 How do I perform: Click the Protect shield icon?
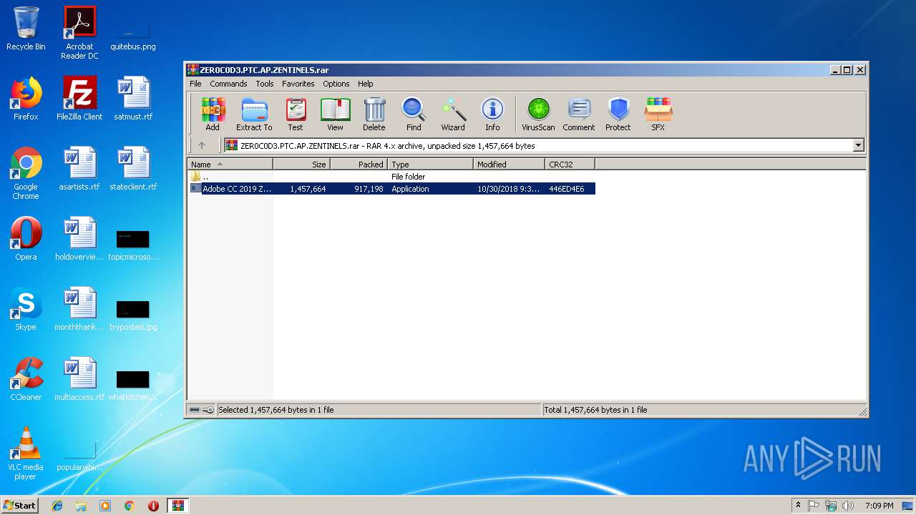tap(618, 114)
